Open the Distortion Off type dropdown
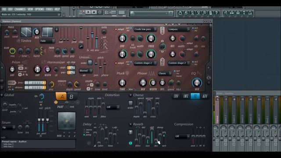The image size is (281, 158). point(113,107)
